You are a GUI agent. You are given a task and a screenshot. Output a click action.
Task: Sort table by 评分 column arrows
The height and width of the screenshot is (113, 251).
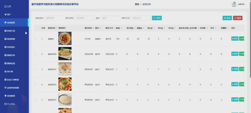coord(216,28)
